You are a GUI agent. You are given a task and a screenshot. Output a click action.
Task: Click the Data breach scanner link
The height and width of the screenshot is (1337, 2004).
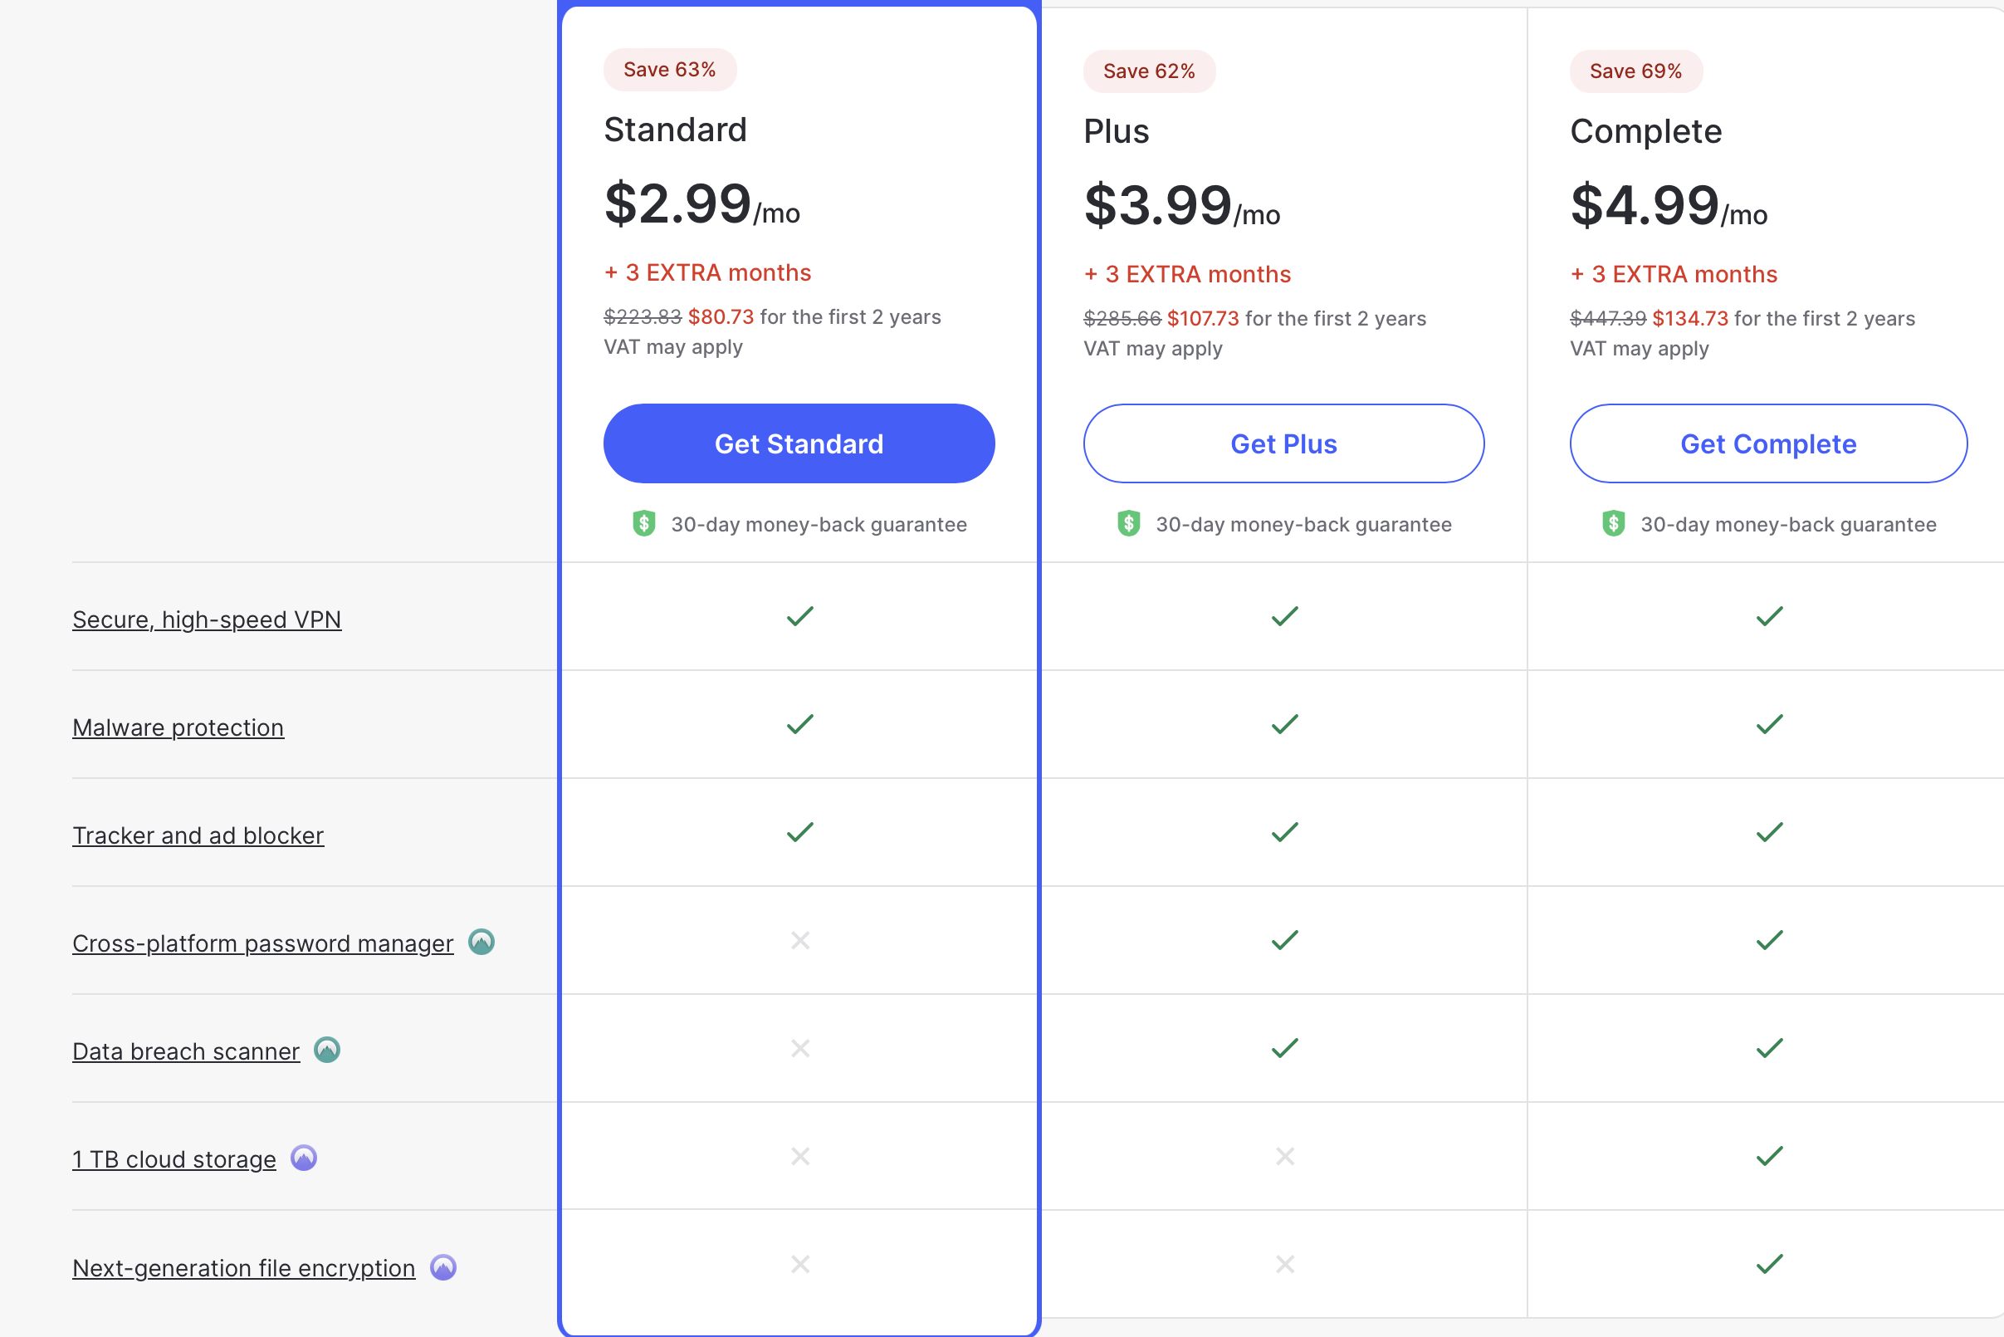point(186,1051)
